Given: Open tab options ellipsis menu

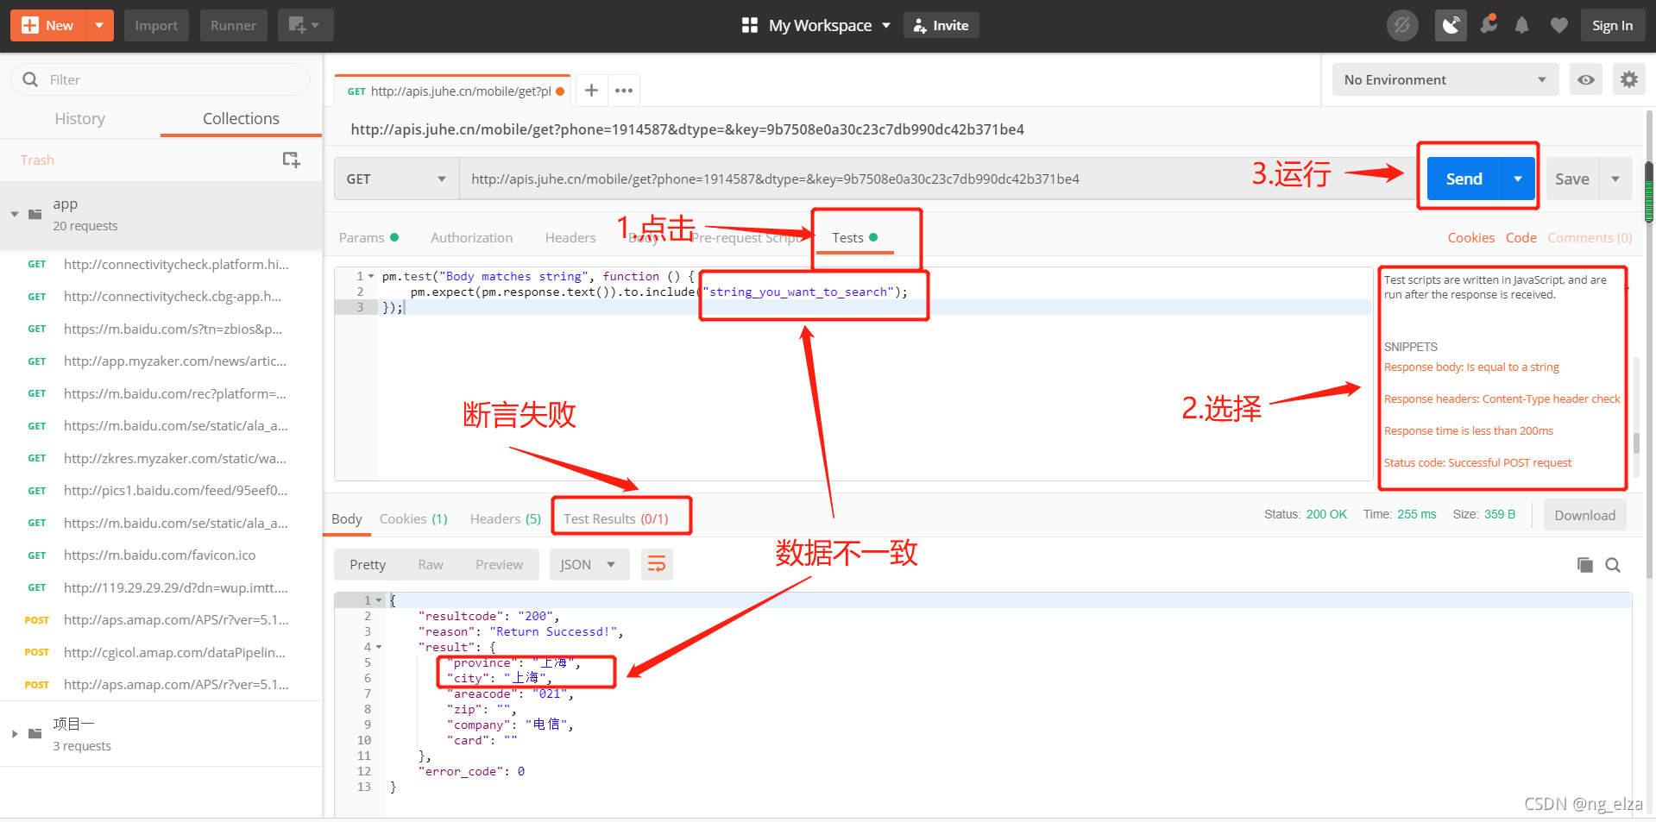Looking at the screenshot, I should (x=624, y=91).
